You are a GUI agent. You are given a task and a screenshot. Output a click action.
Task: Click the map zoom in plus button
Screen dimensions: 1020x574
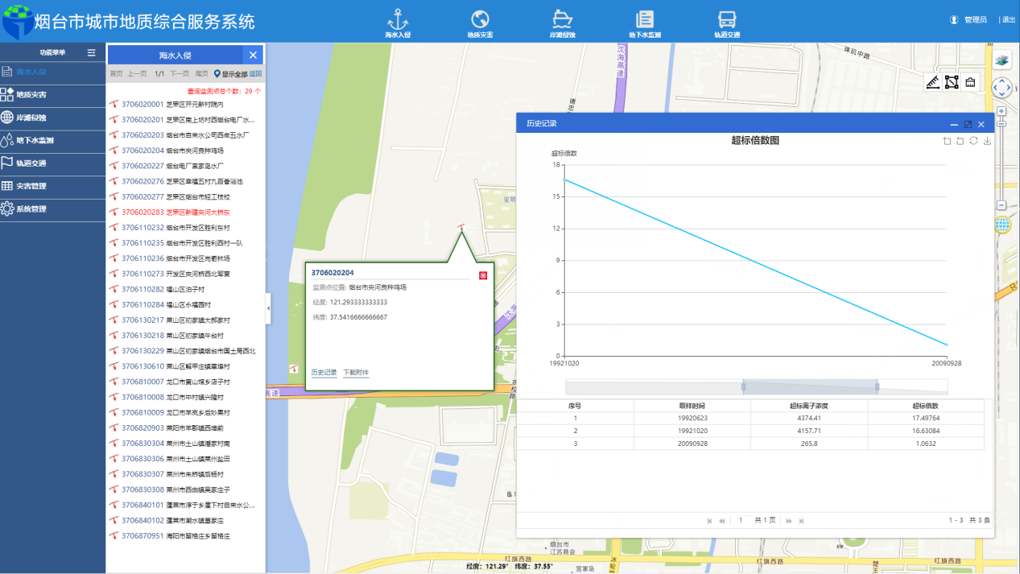[x=1001, y=111]
